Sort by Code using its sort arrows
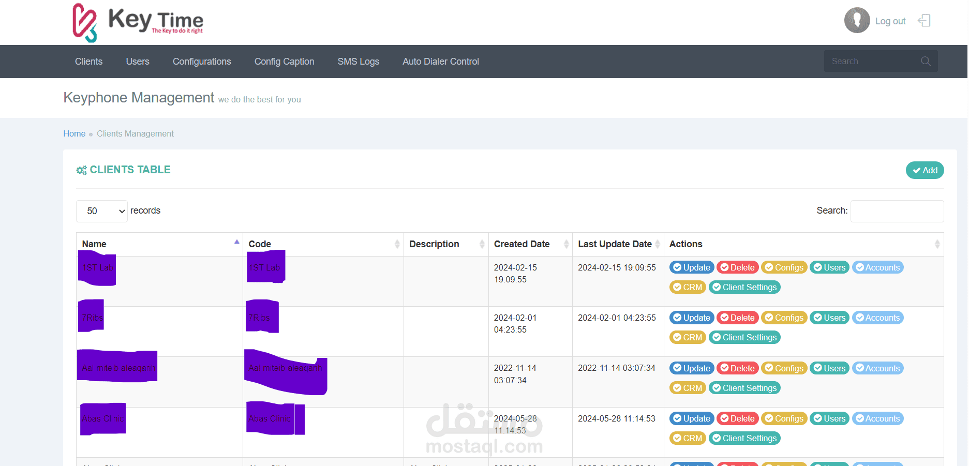 397,244
